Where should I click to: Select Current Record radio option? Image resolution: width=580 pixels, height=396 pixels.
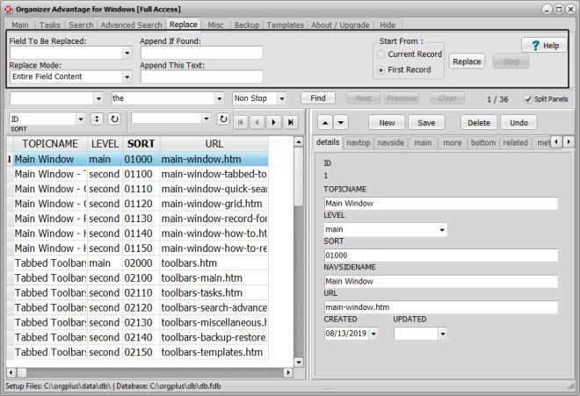pyautogui.click(x=381, y=54)
